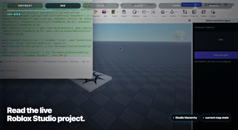Expand the Group dropdown arrow
This screenshot has height=130, width=238.
(157, 12)
